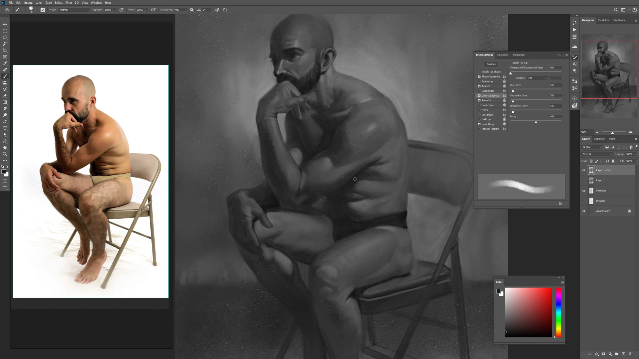Screen dimensions: 639x359
Task: Click the Share icon at top right
Action: click(634, 10)
